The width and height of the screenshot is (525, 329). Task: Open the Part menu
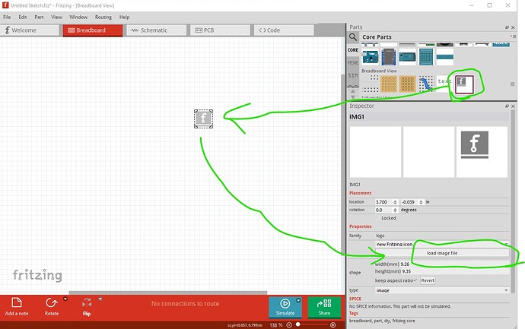coord(39,17)
